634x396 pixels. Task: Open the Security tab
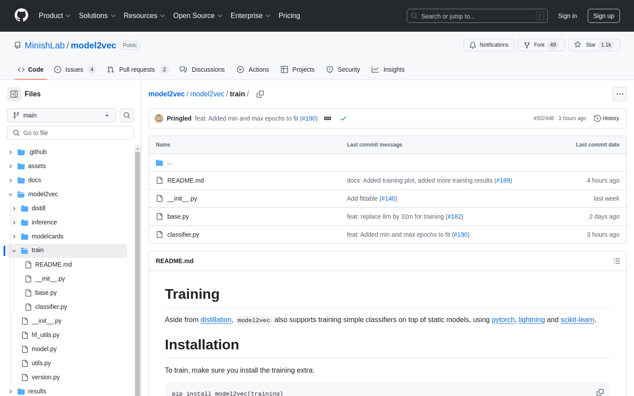click(343, 70)
